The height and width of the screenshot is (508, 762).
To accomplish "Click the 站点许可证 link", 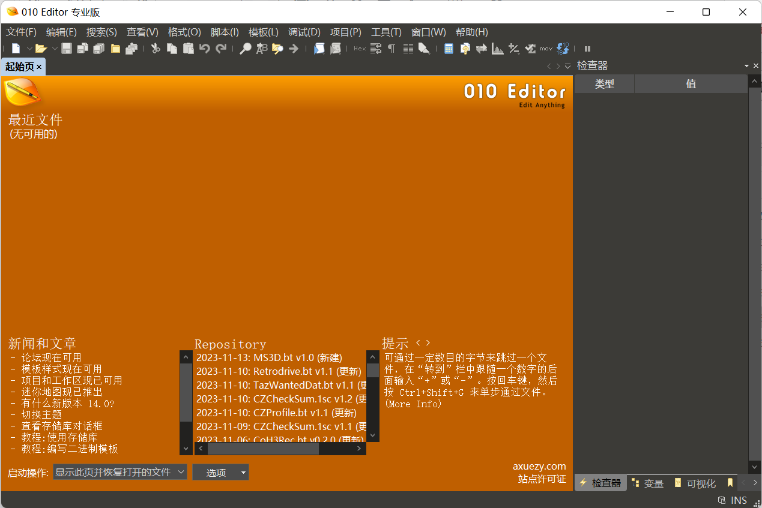I will pyautogui.click(x=542, y=479).
